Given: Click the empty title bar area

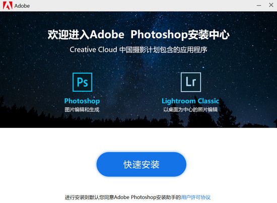Looking at the screenshot, I should [x=142, y=6].
